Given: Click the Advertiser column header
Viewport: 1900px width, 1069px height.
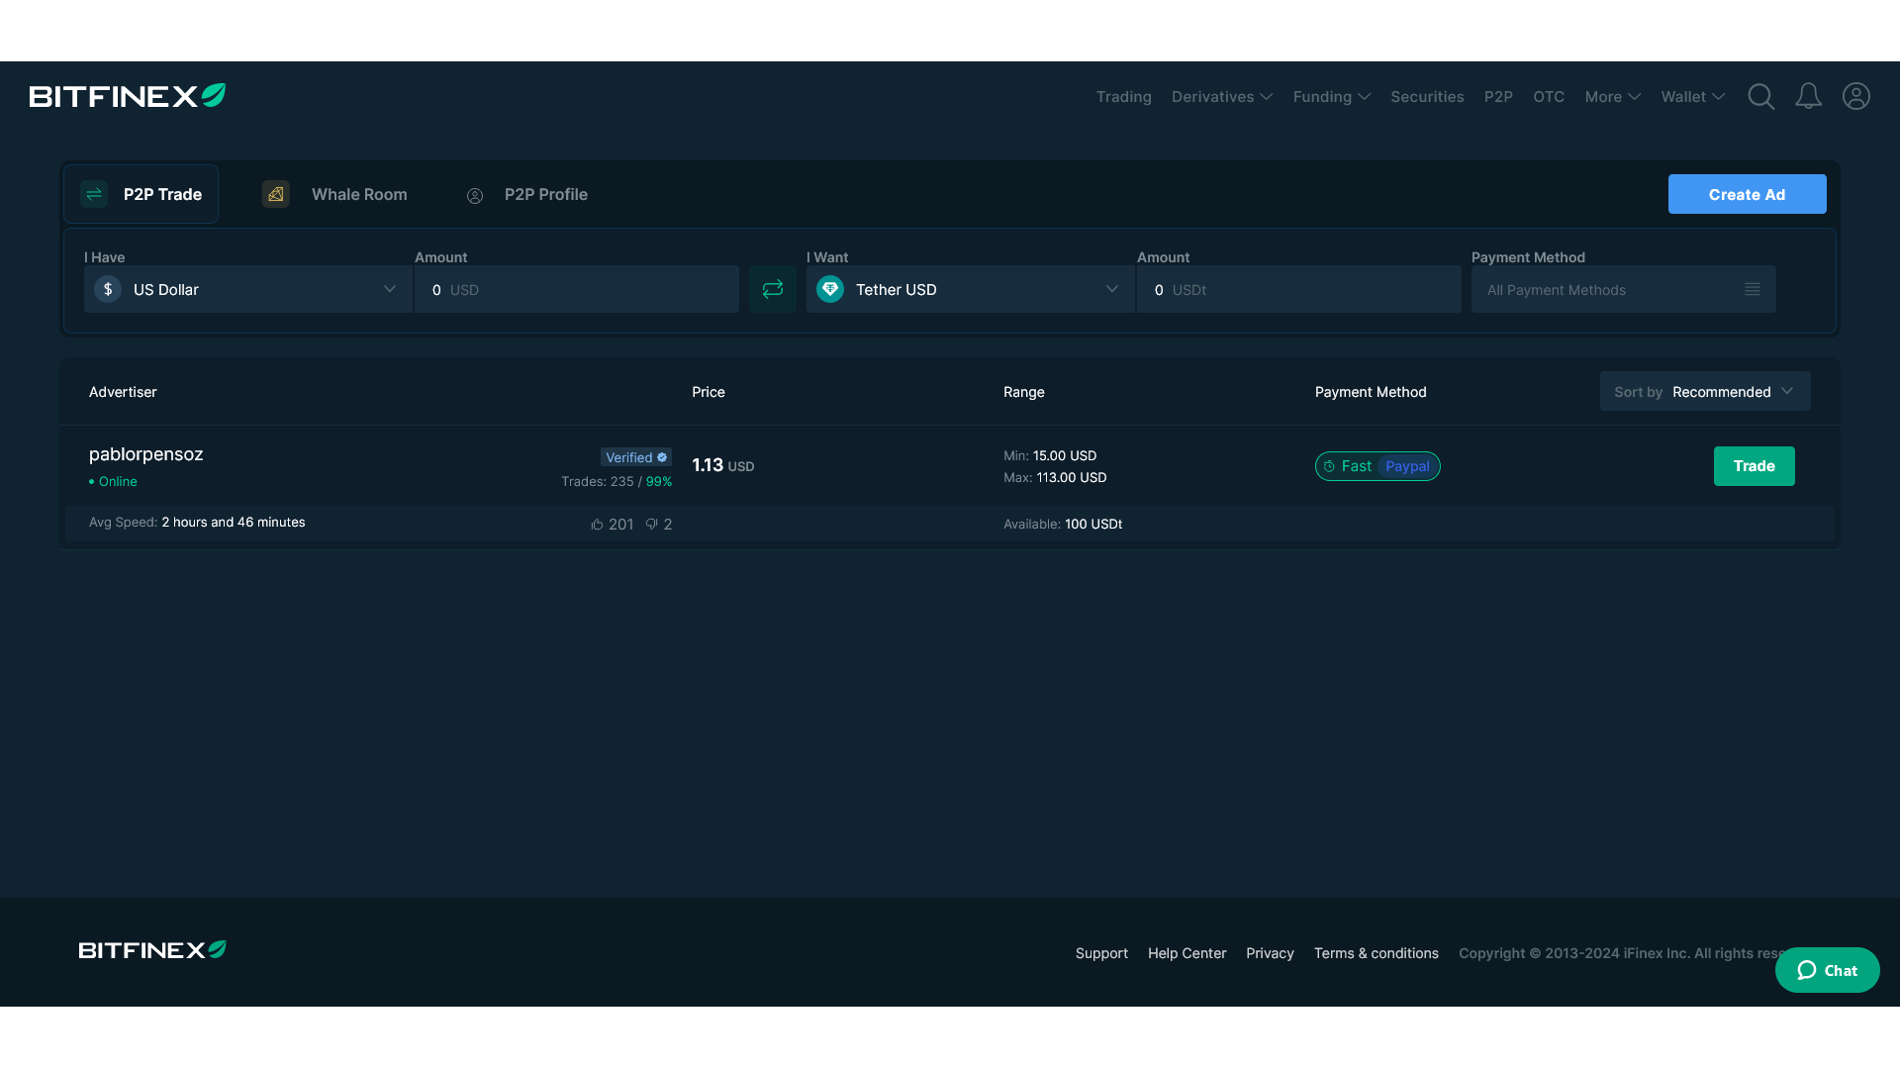Looking at the screenshot, I should pos(123,392).
